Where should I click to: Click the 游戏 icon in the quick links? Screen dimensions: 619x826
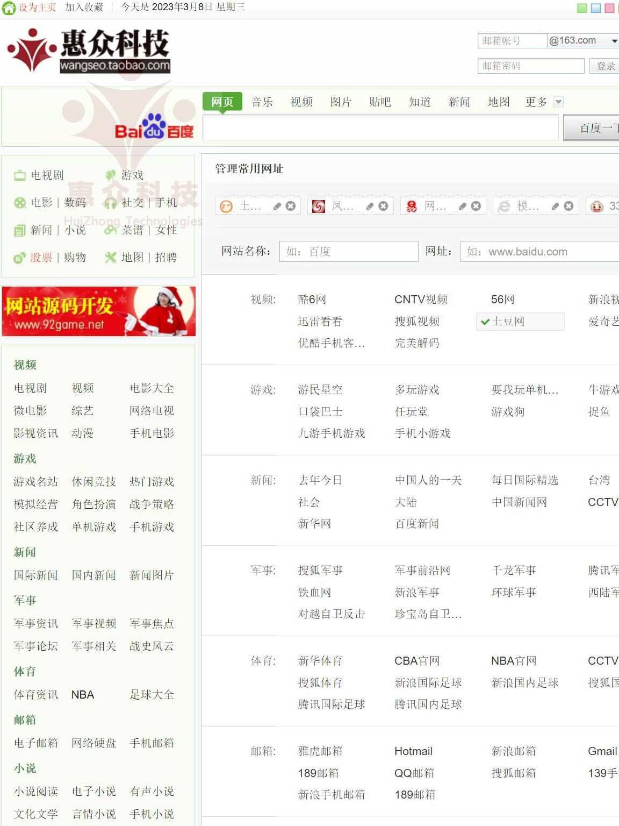tap(111, 175)
